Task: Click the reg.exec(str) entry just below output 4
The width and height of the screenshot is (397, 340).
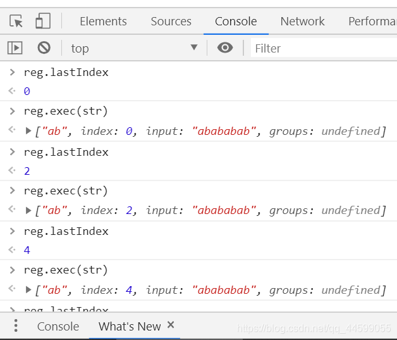Action: [66, 270]
